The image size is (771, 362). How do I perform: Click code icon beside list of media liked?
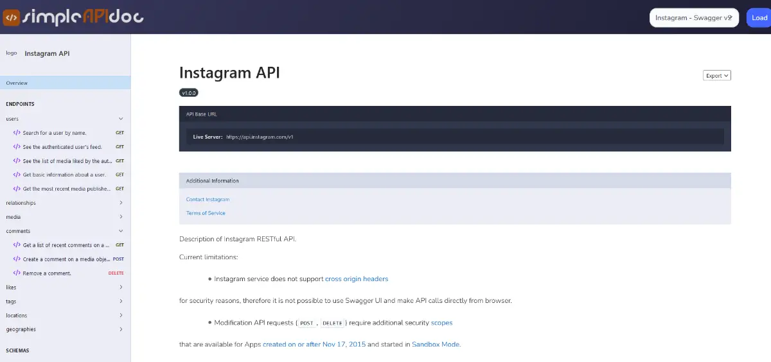[17, 161]
